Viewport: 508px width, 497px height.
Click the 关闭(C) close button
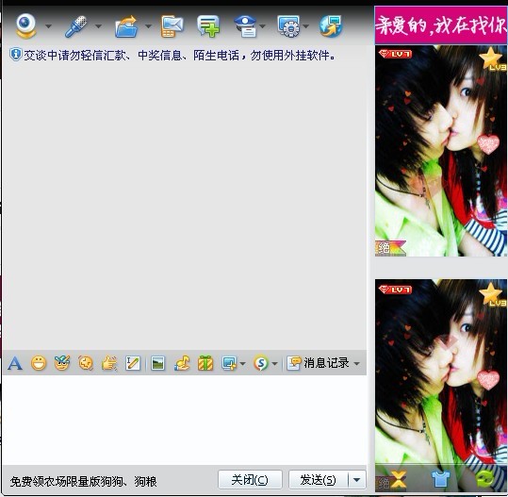pos(250,479)
